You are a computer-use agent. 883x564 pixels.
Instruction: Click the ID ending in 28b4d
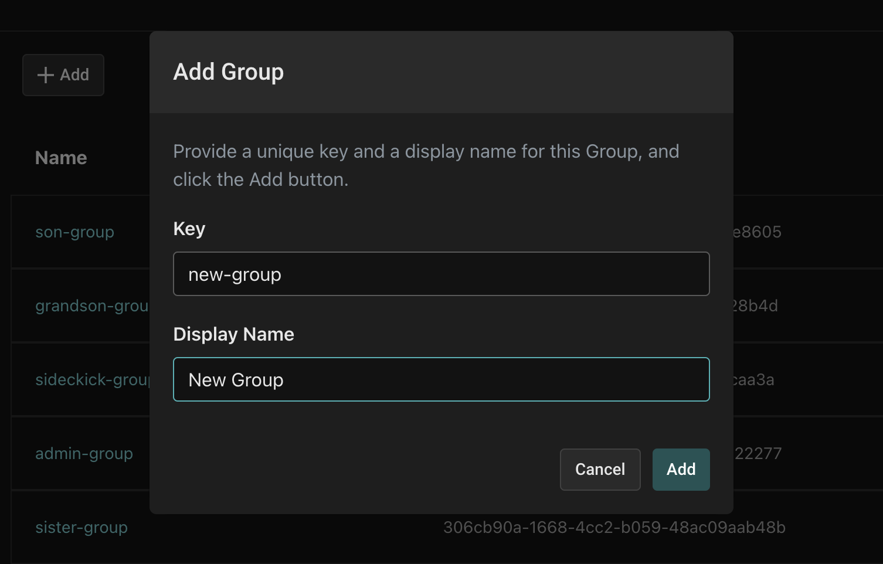pos(755,306)
